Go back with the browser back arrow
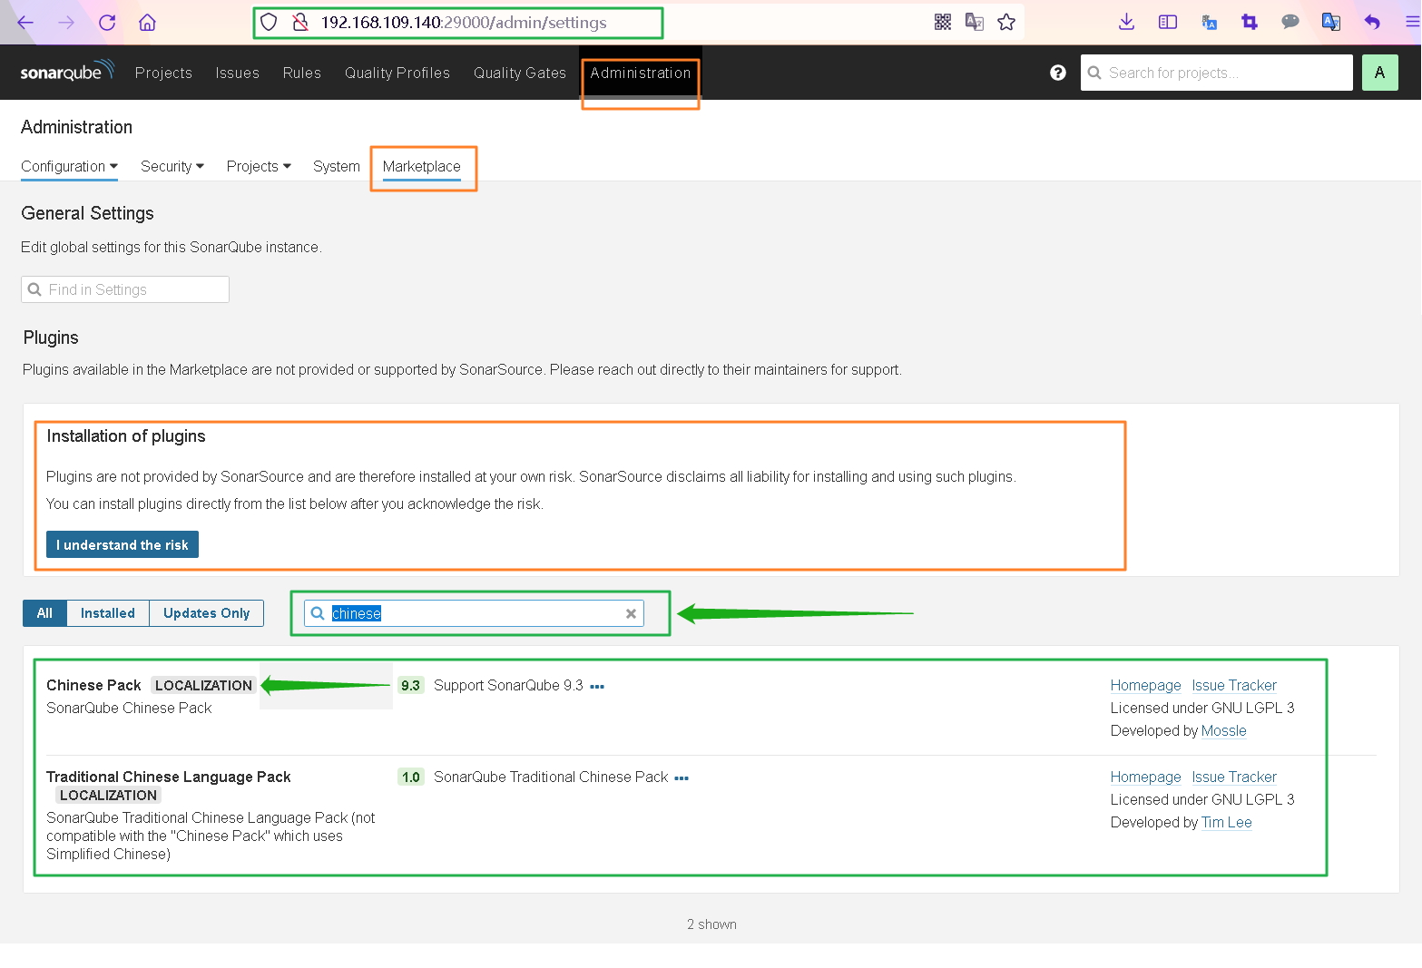 (25, 23)
